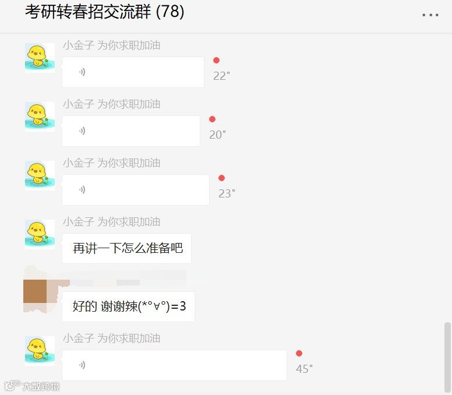Open the three-dot chat options menu
The width and height of the screenshot is (452, 395).
(x=430, y=15)
